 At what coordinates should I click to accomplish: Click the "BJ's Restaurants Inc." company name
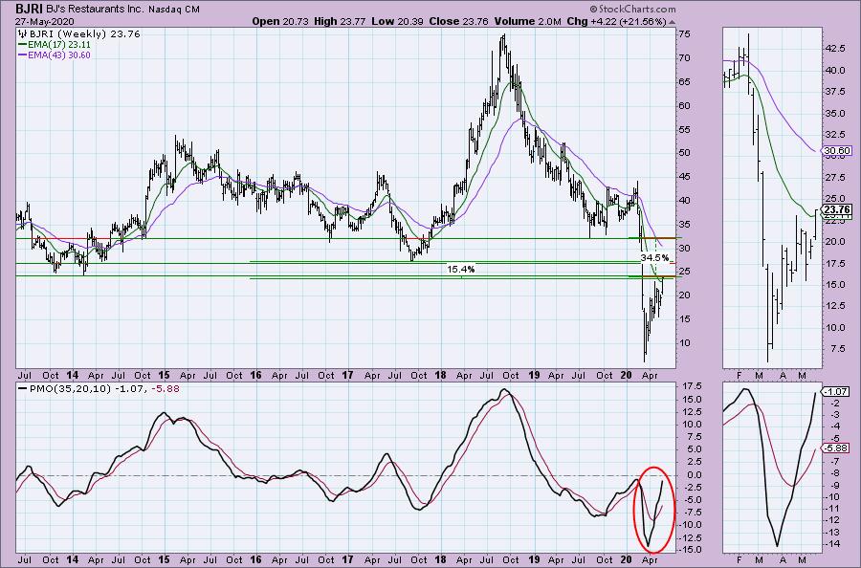coord(95,10)
